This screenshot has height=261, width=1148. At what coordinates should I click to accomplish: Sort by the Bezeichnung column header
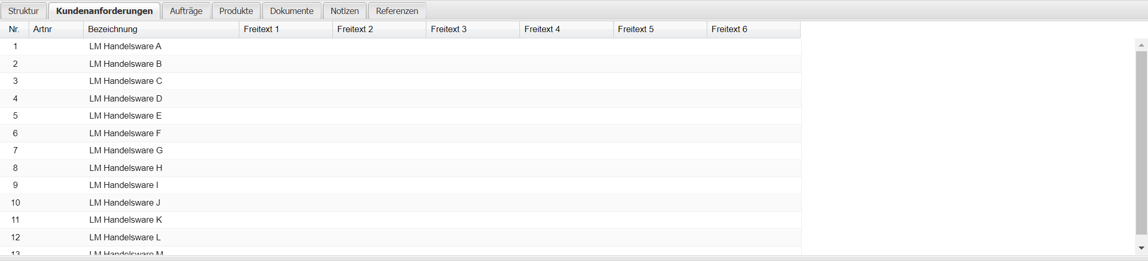tap(161, 29)
